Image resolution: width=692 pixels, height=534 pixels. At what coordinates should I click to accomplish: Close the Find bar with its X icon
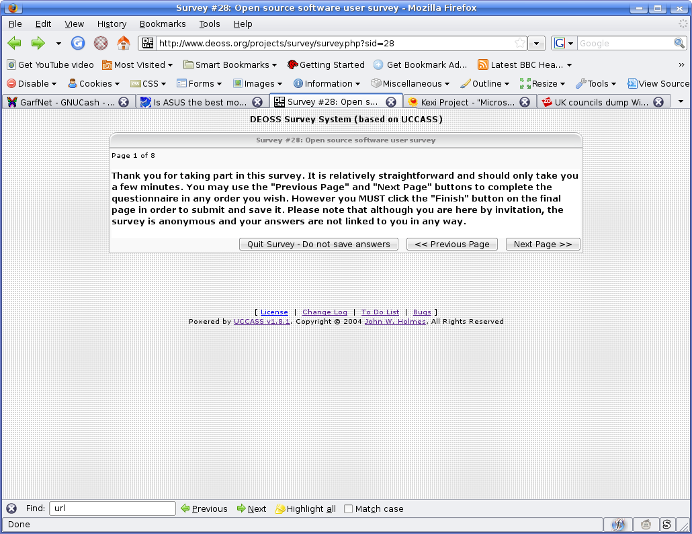click(11, 508)
